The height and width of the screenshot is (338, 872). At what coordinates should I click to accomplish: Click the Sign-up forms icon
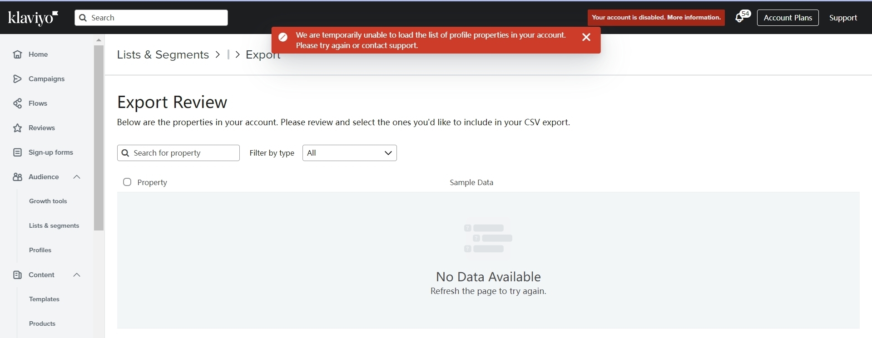17,152
